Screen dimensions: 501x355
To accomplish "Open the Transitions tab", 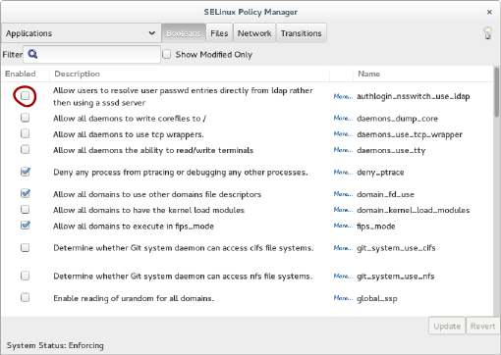I will coord(302,33).
